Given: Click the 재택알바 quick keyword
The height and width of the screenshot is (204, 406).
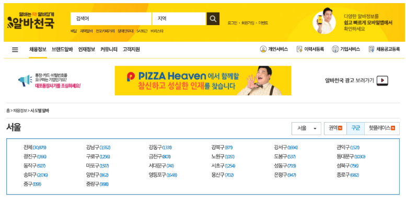Looking at the screenshot, I should [86, 31].
